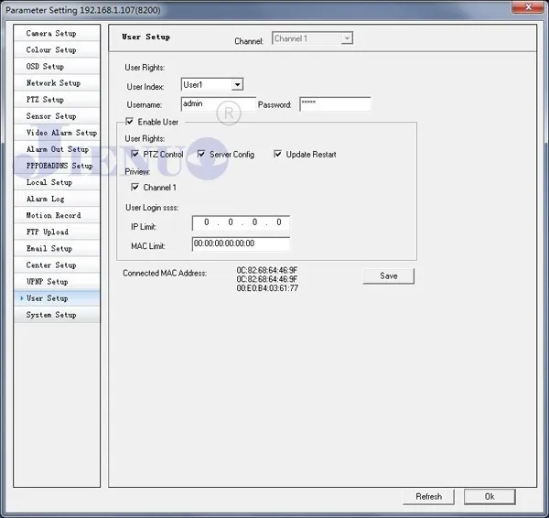Viewport: 549px width, 518px height.
Task: Open the Channel dropdown list
Action: [x=347, y=38]
